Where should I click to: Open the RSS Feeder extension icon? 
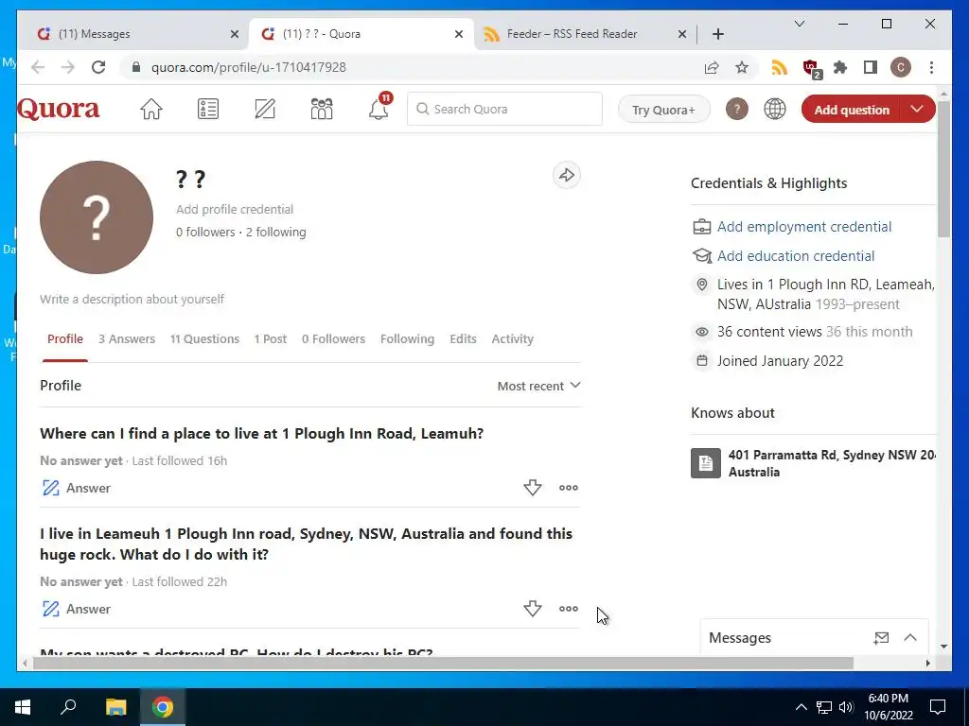click(780, 67)
